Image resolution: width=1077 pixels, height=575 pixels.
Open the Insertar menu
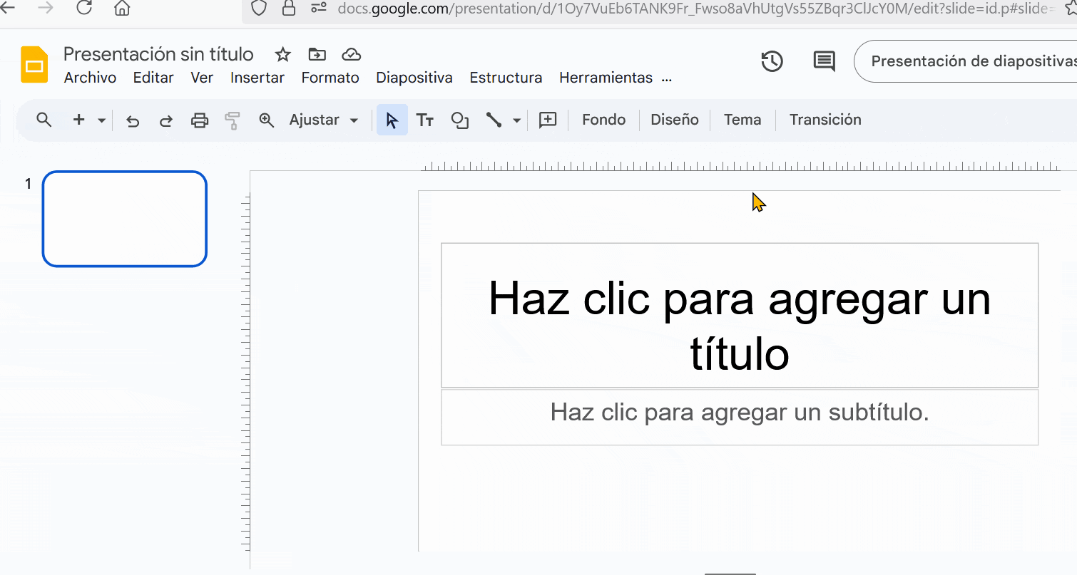[x=257, y=78]
